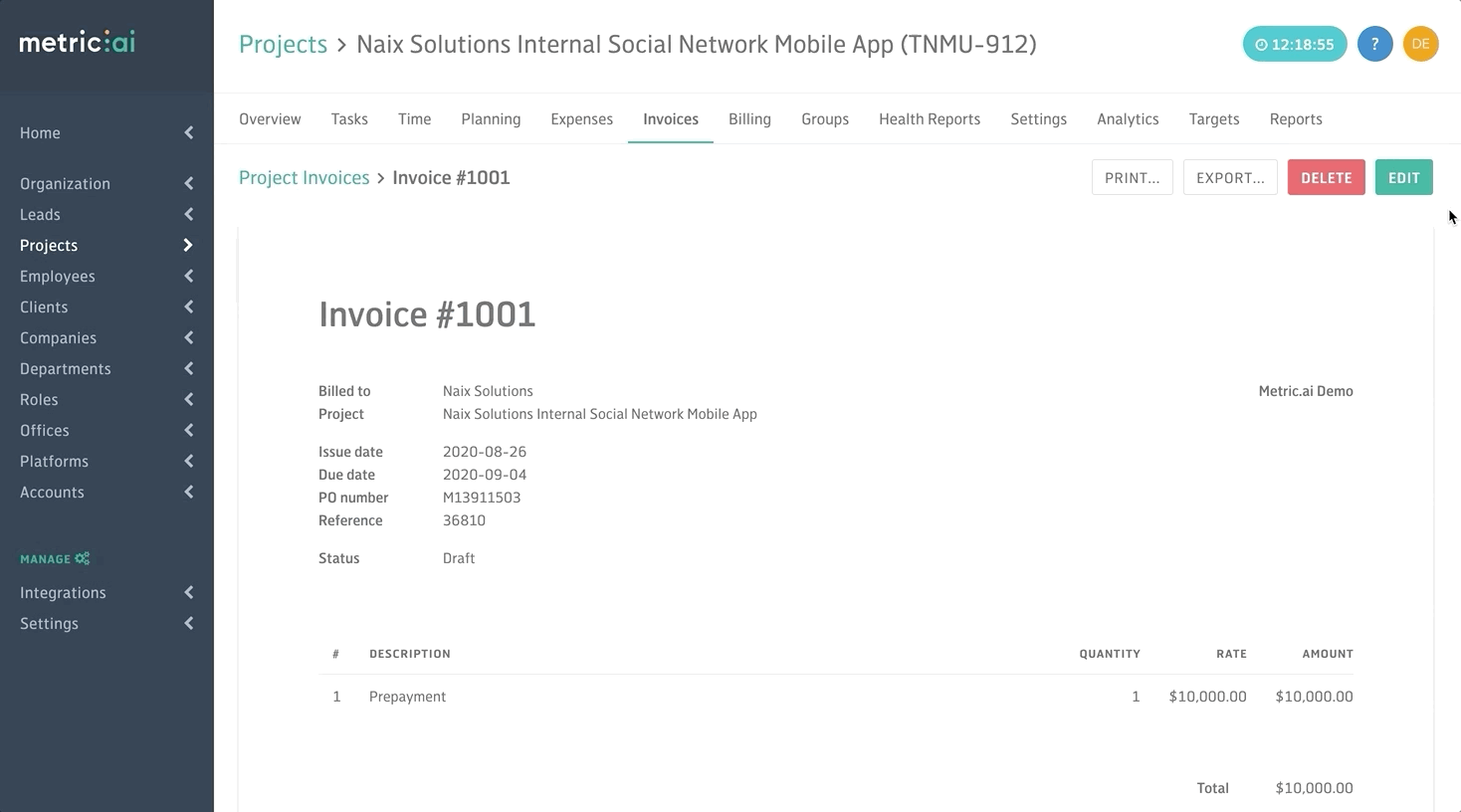Image resolution: width=1461 pixels, height=812 pixels.
Task: Open the project Settings tab
Action: [x=1038, y=118]
